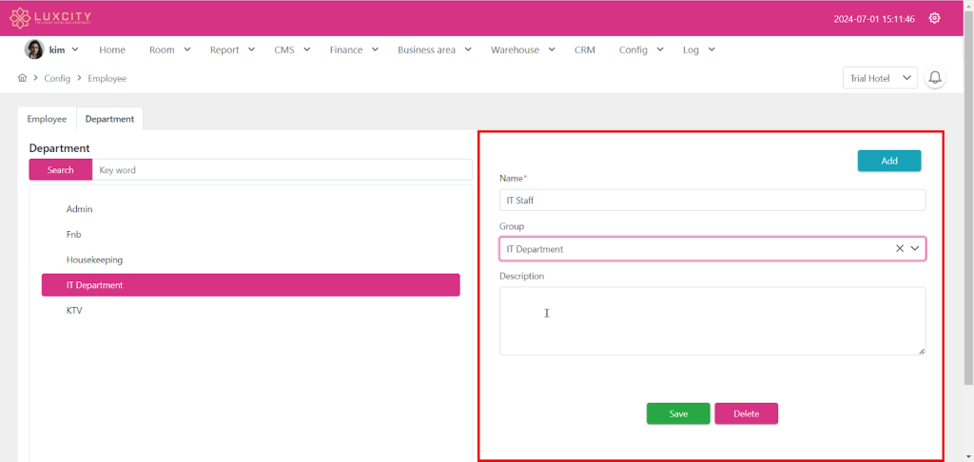Image resolution: width=974 pixels, height=462 pixels.
Task: Open the Trial Hotel selector
Action: tap(879, 78)
